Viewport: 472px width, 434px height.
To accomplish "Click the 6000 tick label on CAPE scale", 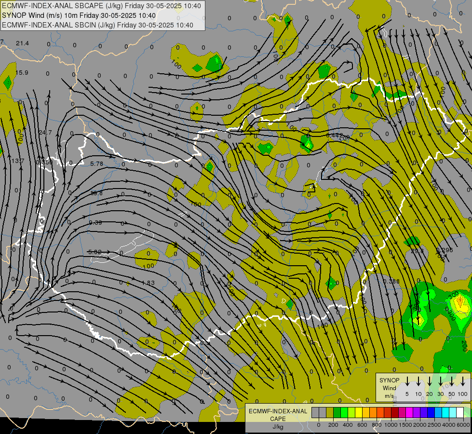I will tap(463, 425).
